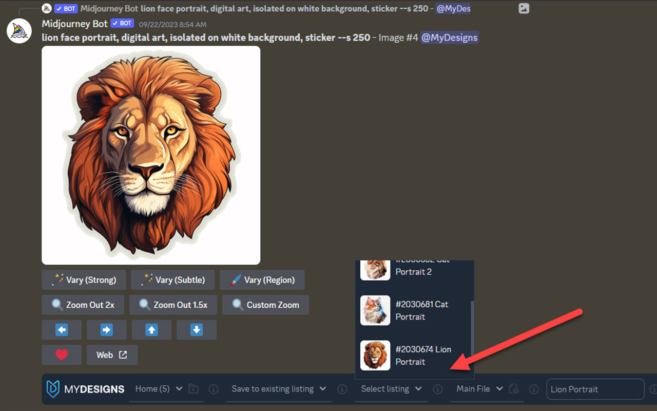Viewport: 657px width, 411px height.
Task: Open the Select listing dropdown
Action: [x=391, y=389]
